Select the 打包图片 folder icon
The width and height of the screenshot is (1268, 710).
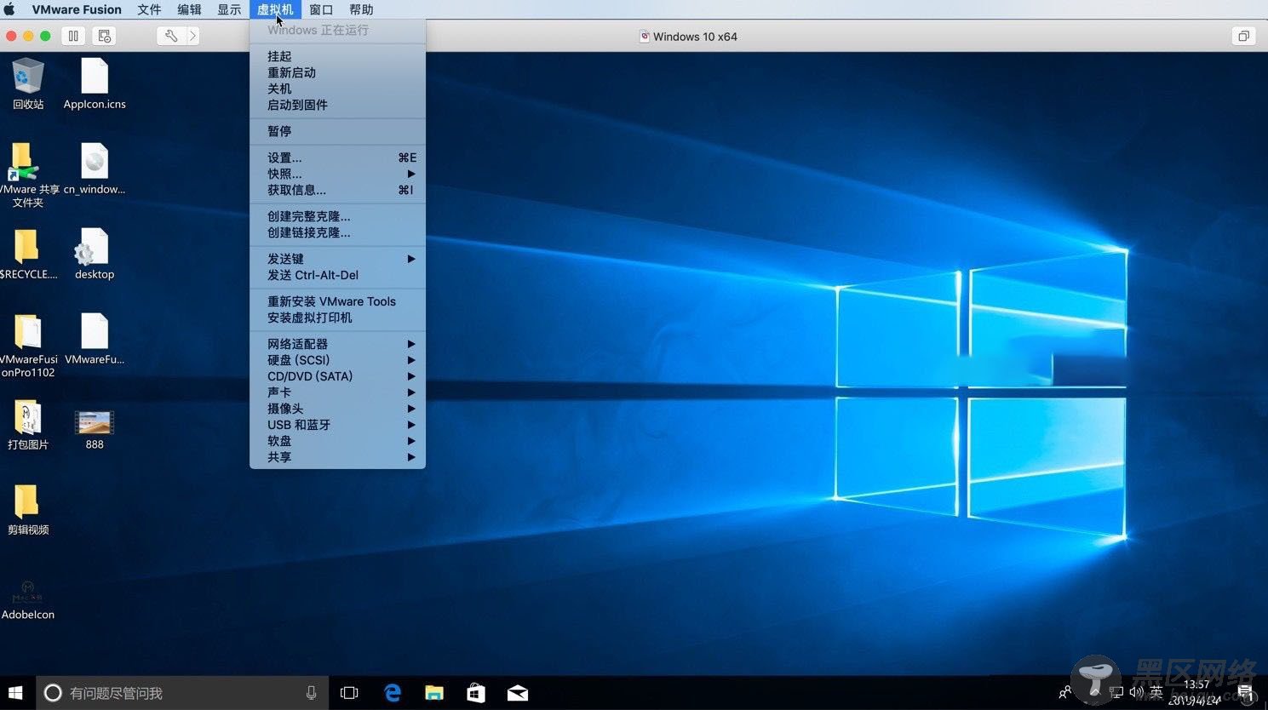tap(28, 424)
